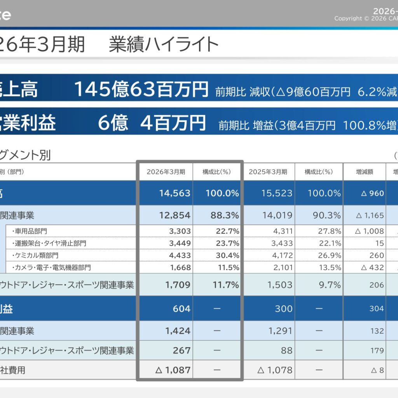This screenshot has width=398, height=398.
Task: Click the 15 change cell
Action: (x=380, y=243)
